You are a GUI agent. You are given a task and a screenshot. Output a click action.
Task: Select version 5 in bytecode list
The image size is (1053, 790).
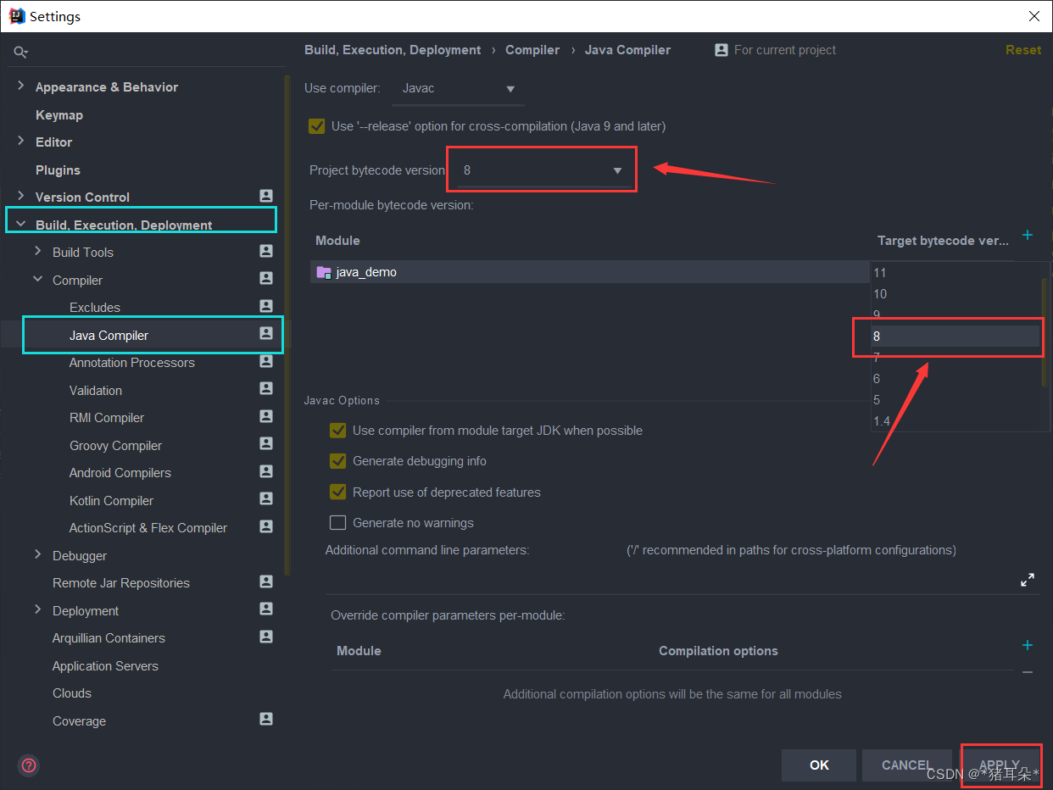click(955, 400)
